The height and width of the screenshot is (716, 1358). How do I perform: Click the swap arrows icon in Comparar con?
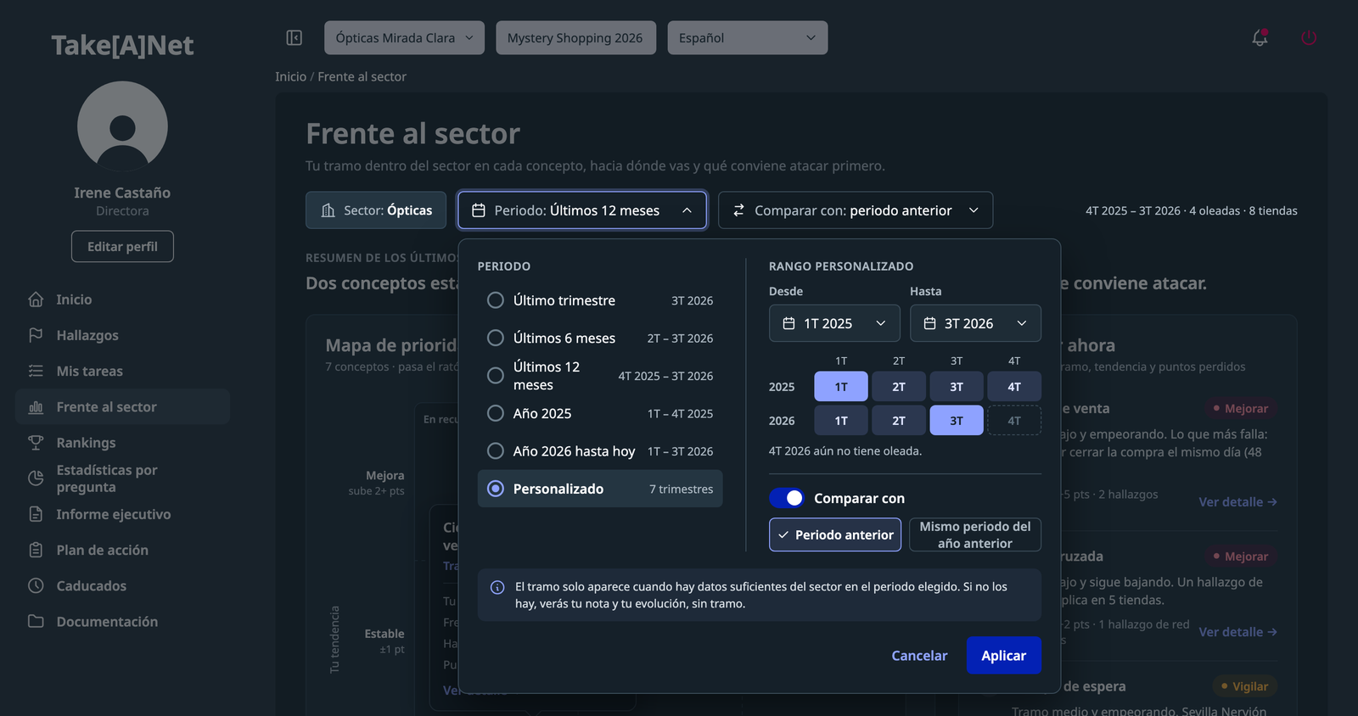click(738, 210)
